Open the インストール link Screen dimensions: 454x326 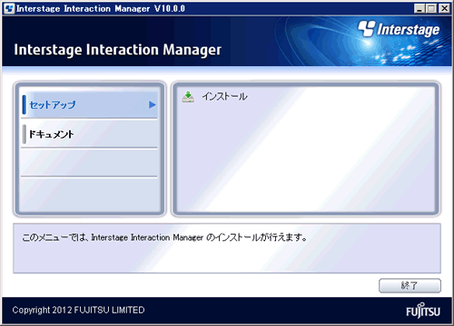point(224,97)
